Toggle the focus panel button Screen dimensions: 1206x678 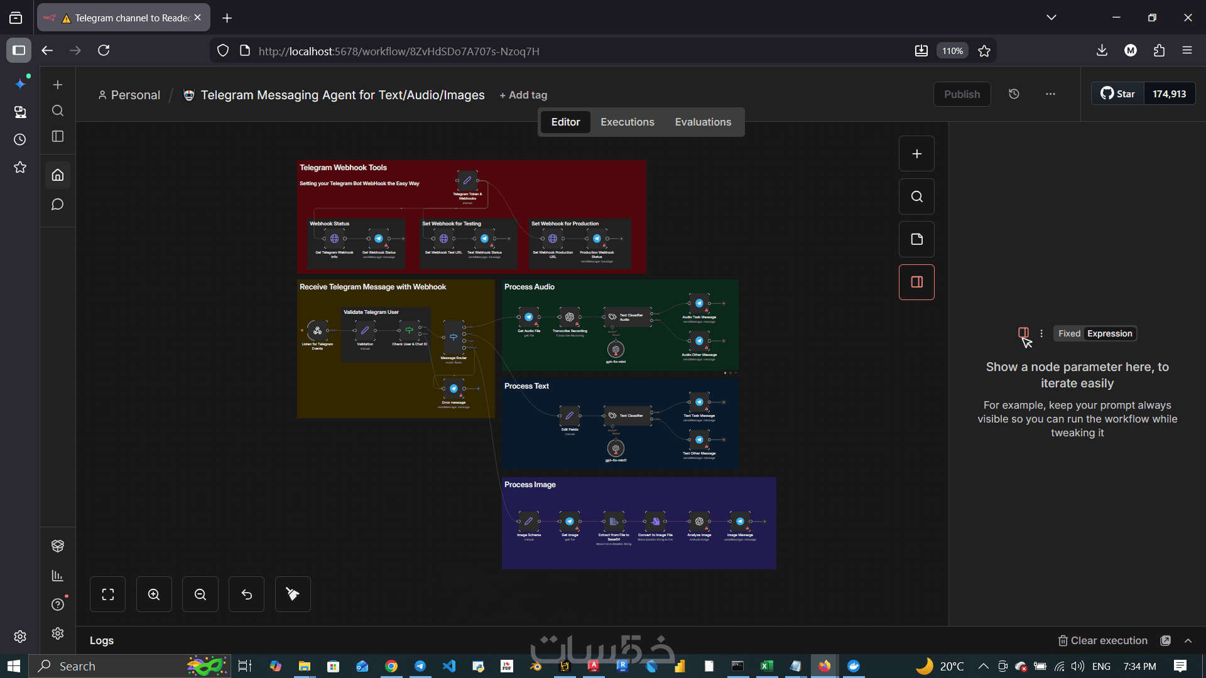coord(916,282)
